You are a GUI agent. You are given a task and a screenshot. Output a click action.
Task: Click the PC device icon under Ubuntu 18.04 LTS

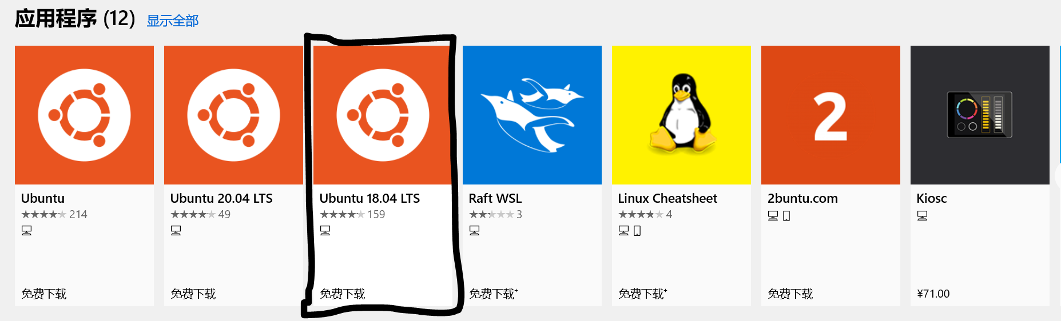[x=325, y=230]
